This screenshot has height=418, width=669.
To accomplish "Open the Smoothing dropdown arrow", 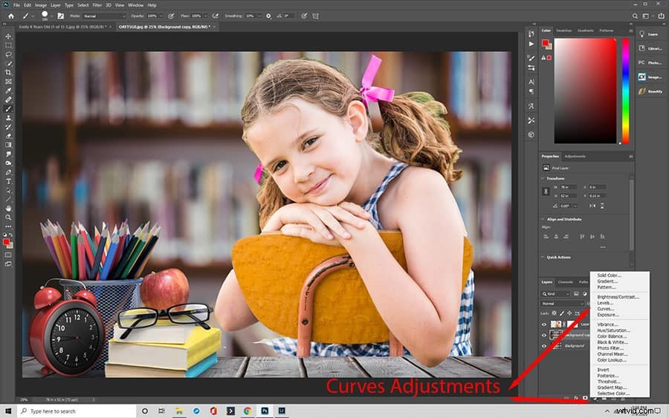I will pos(259,16).
